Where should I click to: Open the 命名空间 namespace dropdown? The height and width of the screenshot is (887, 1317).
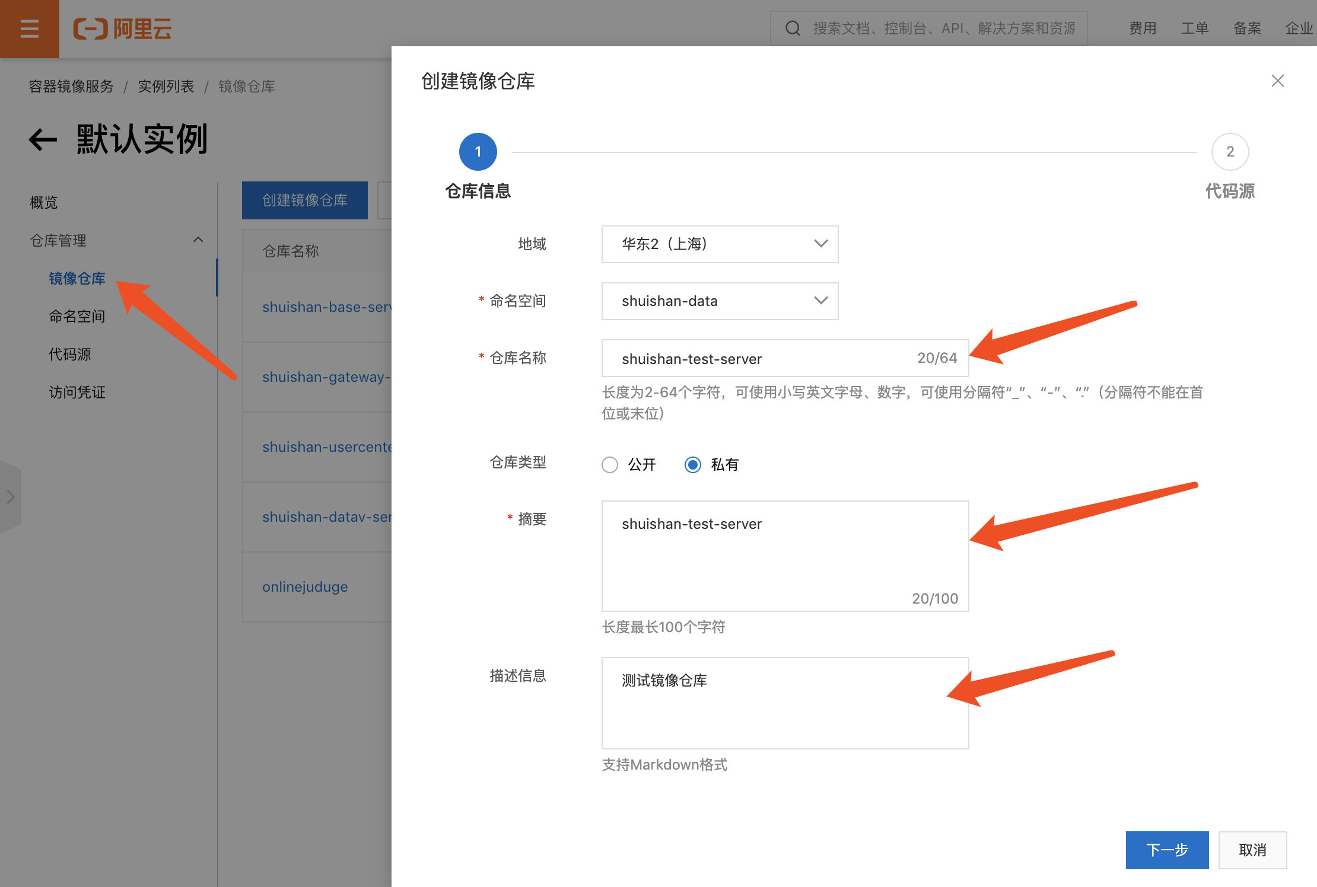click(720, 301)
